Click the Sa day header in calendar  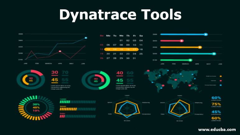pyautogui.click(x=141, y=36)
